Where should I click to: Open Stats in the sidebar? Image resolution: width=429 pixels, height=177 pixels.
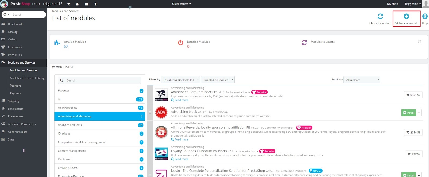11,139
